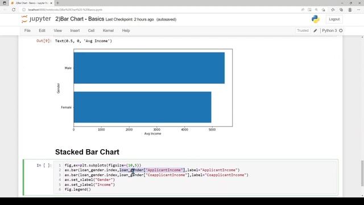The height and width of the screenshot is (205, 364).
Task: Open the browser profile icon
Action: click(x=350, y=10)
